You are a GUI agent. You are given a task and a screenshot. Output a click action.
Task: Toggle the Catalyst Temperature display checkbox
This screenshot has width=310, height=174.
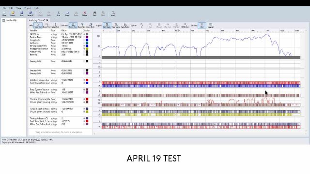[x=84, y=80]
